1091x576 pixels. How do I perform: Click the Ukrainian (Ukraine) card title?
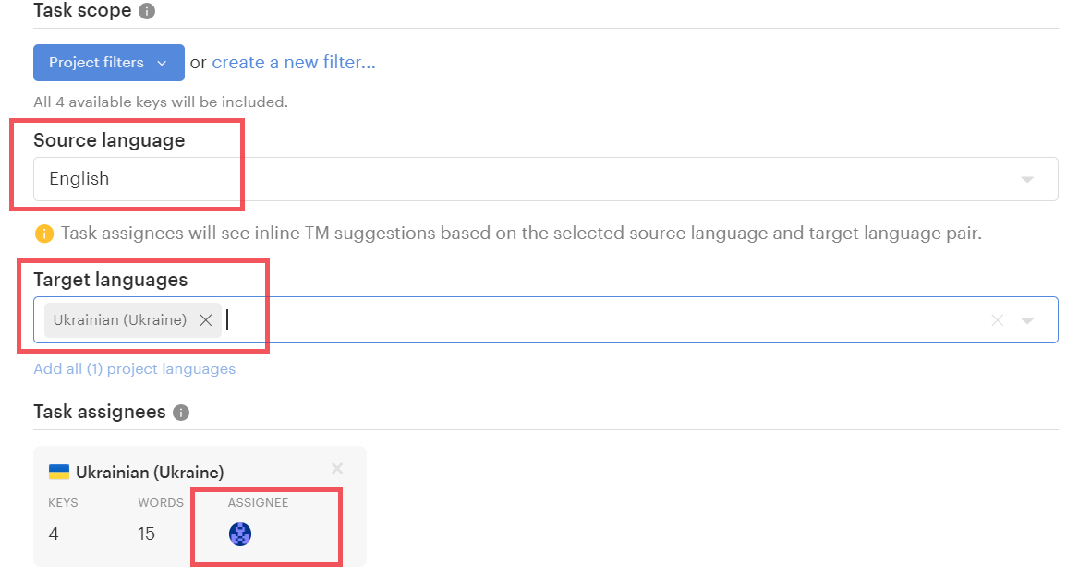[x=150, y=473]
